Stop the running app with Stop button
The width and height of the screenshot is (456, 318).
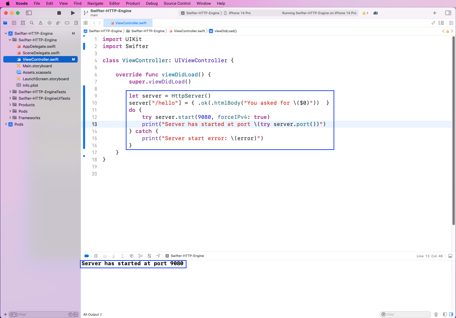point(59,13)
